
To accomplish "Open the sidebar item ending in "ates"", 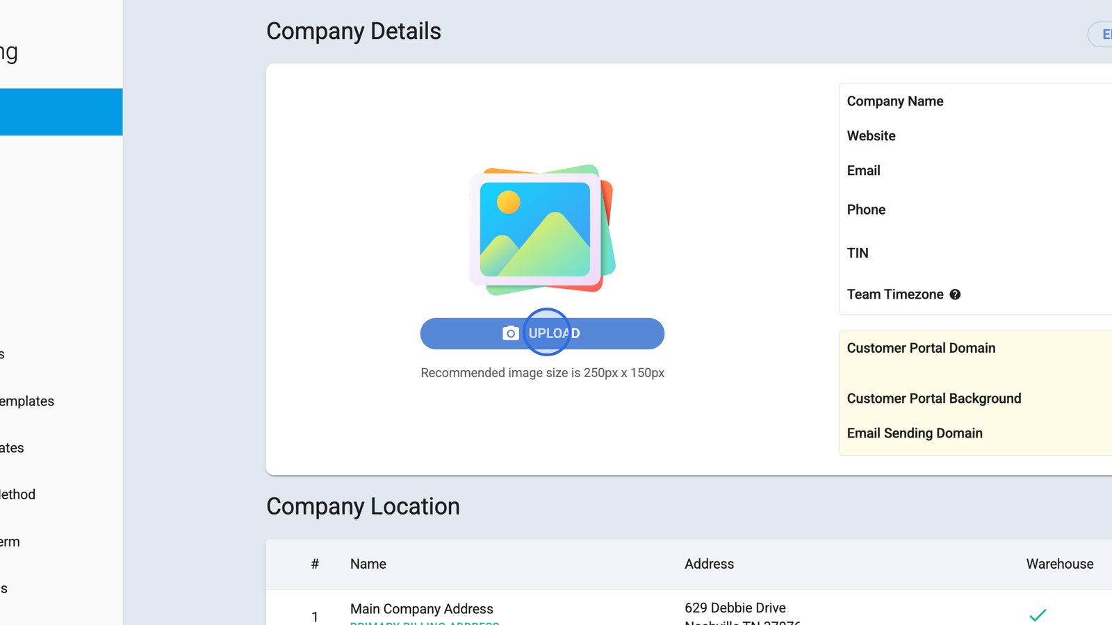I will pyautogui.click(x=13, y=448).
